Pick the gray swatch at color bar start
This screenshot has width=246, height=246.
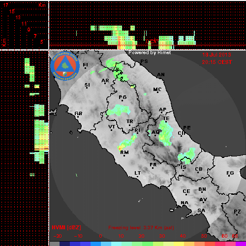(x=55, y=244)
